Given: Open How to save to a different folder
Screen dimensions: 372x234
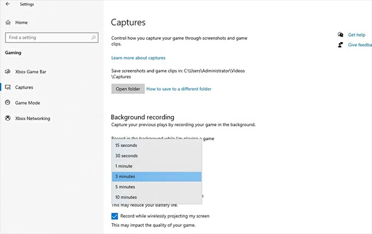Looking at the screenshot, I should [x=179, y=89].
